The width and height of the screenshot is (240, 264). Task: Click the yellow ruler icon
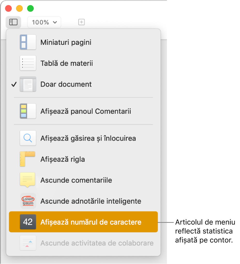[x=27, y=159]
